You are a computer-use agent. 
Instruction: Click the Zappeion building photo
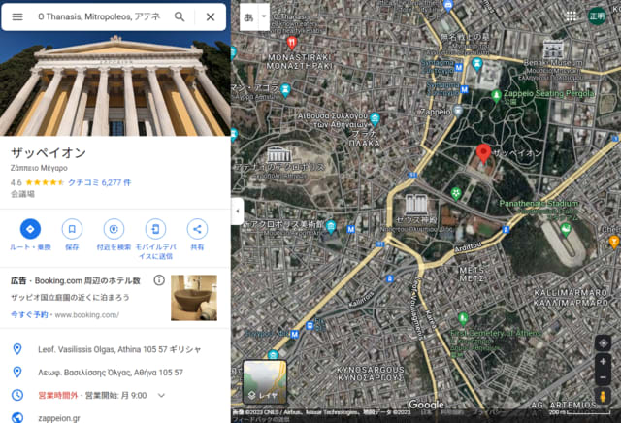[115, 84]
